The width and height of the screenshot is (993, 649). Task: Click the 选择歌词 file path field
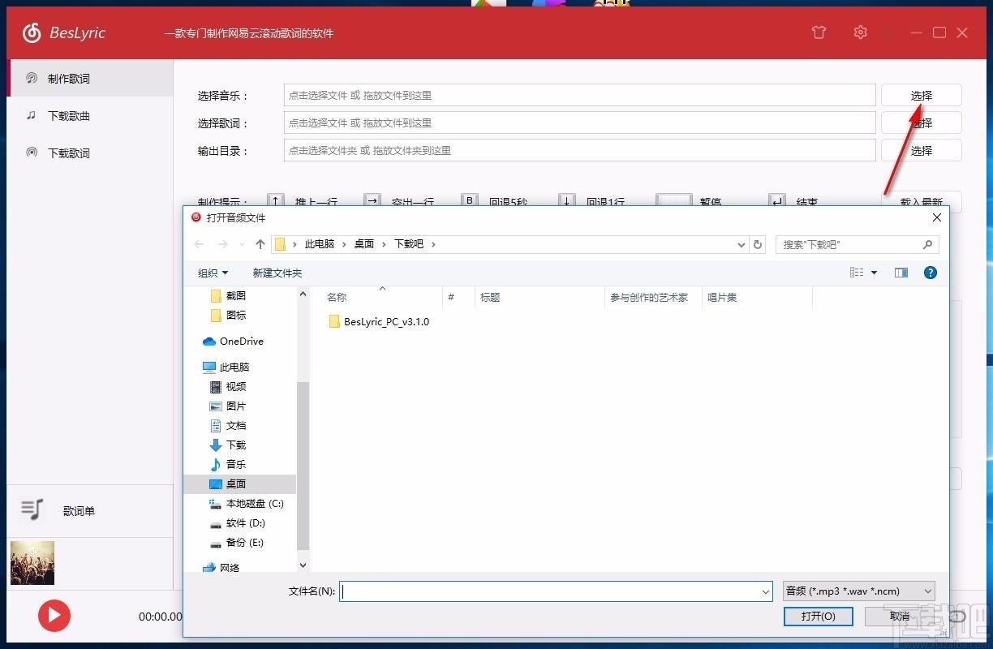click(580, 122)
